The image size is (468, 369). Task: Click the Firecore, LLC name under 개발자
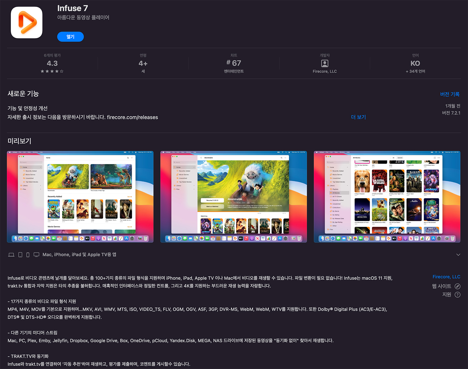point(325,71)
